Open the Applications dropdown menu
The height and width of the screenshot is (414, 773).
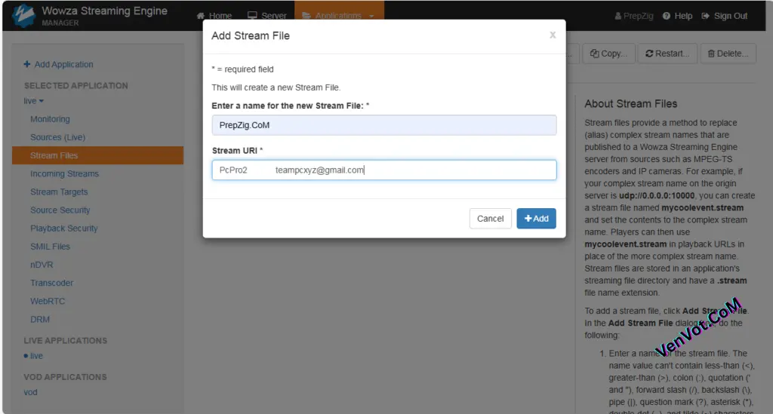click(339, 16)
